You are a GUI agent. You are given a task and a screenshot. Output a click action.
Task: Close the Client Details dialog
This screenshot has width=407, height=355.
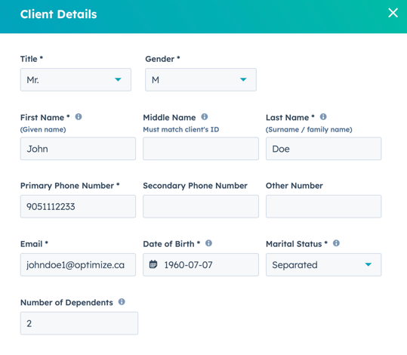tap(393, 13)
